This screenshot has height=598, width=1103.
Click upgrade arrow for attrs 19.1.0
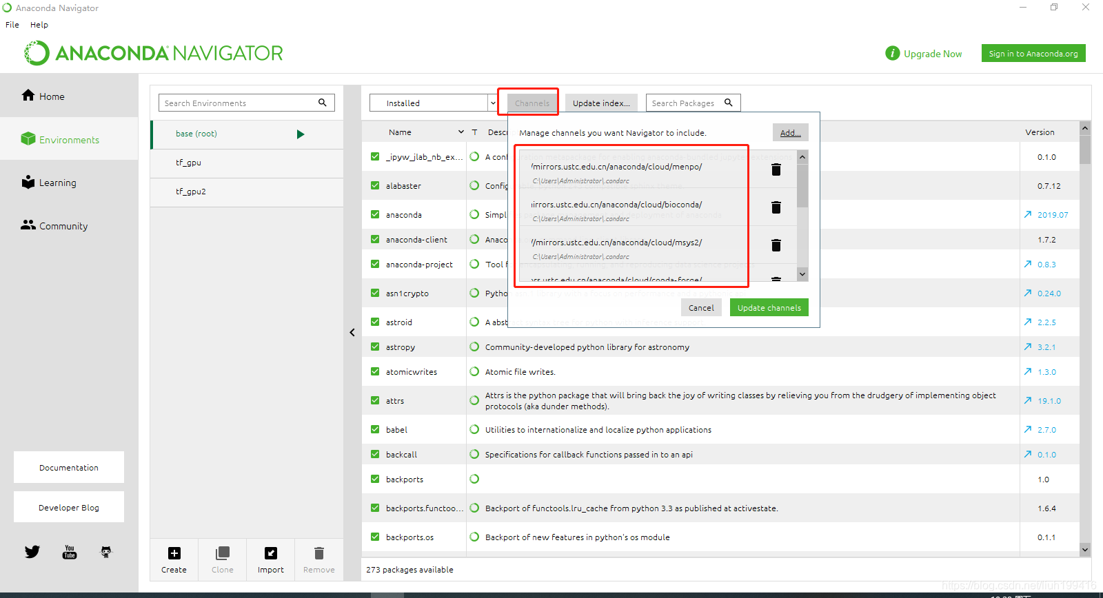click(x=1028, y=401)
